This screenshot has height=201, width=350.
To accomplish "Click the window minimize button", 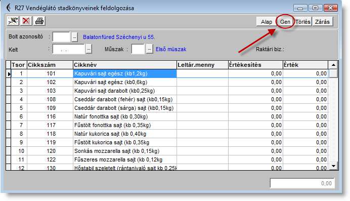I will (300, 8).
